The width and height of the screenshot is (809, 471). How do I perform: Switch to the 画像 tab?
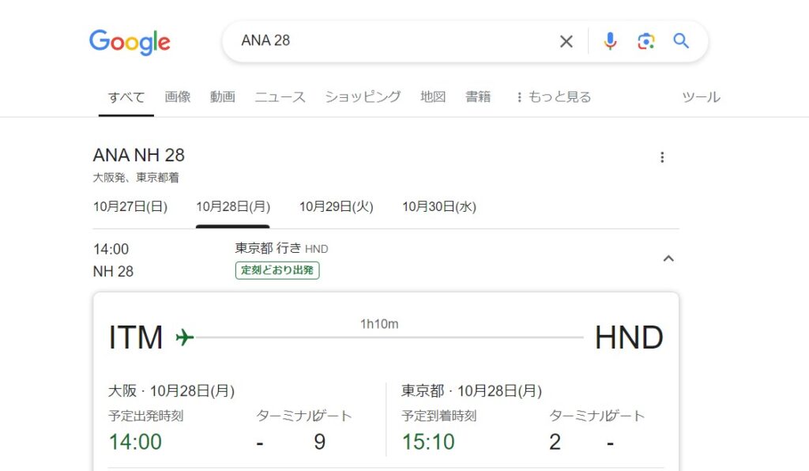coord(178,97)
